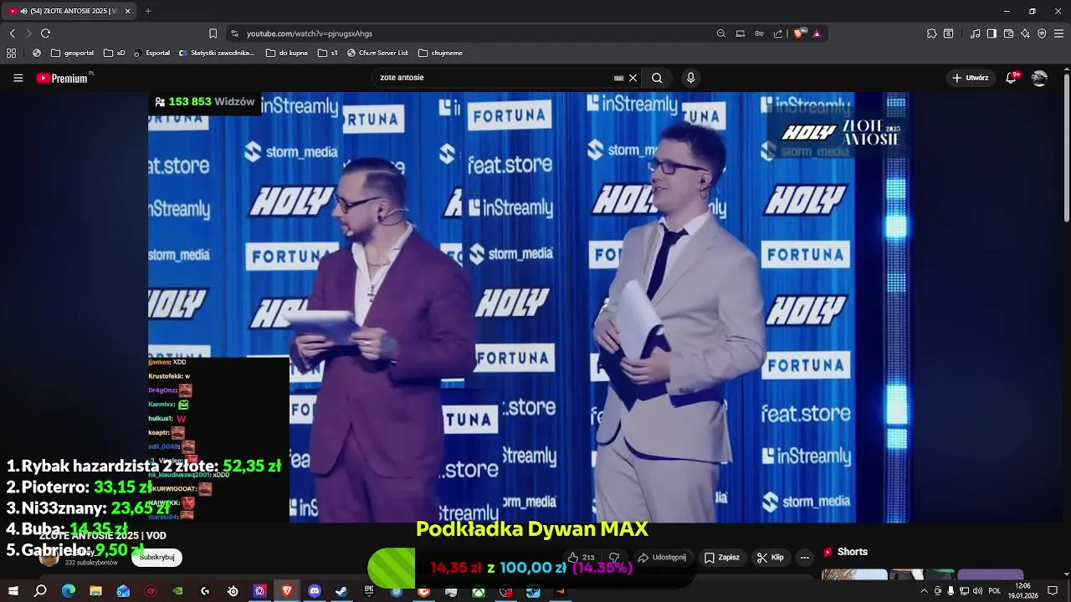This screenshot has width=1071, height=602.
Task: Open Steam from the taskbar
Action: pos(341,591)
